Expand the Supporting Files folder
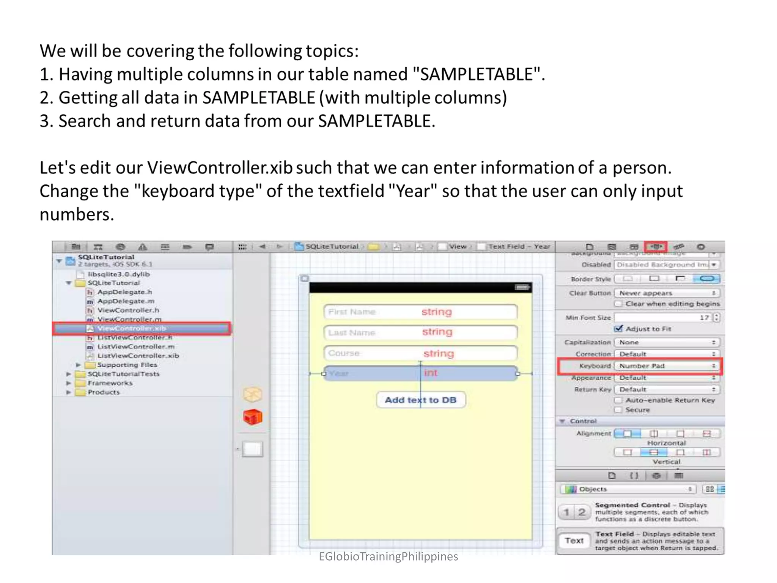777x583 pixels. coord(79,365)
